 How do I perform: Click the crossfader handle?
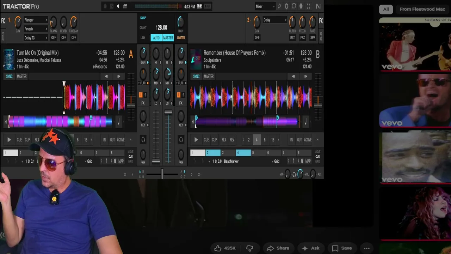(x=162, y=174)
